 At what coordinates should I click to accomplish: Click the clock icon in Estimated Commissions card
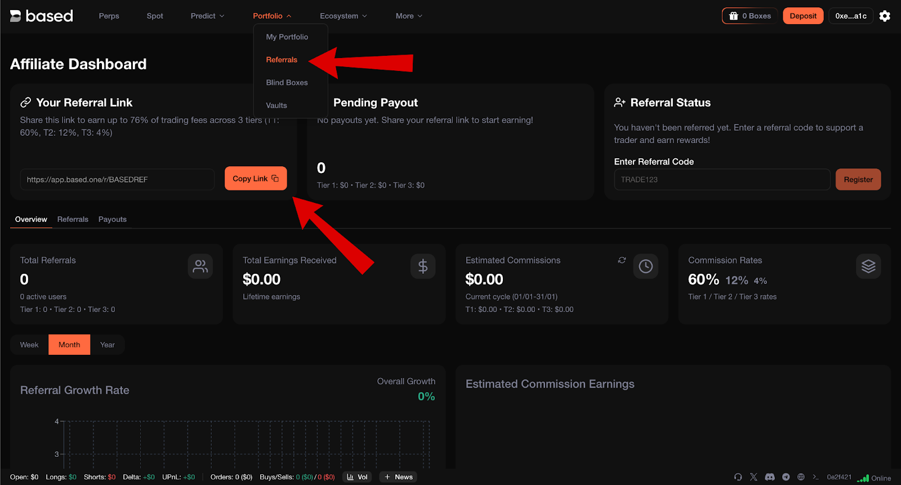point(645,266)
